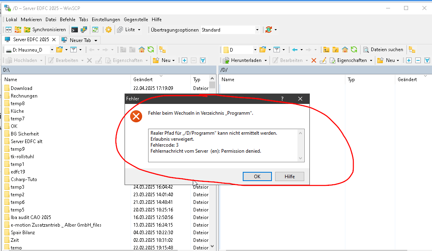
Task: Select the Rechnungen folder in local panel
Action: (24, 96)
